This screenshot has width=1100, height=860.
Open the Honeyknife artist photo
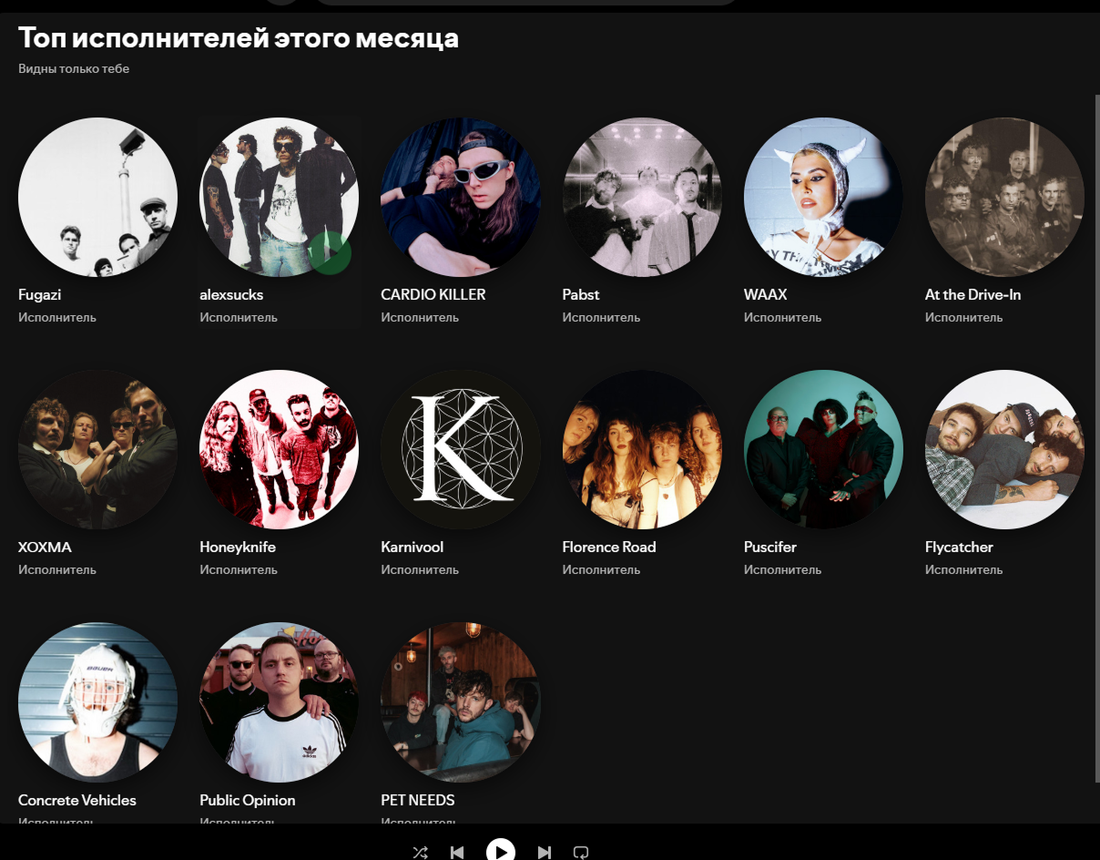[279, 449]
